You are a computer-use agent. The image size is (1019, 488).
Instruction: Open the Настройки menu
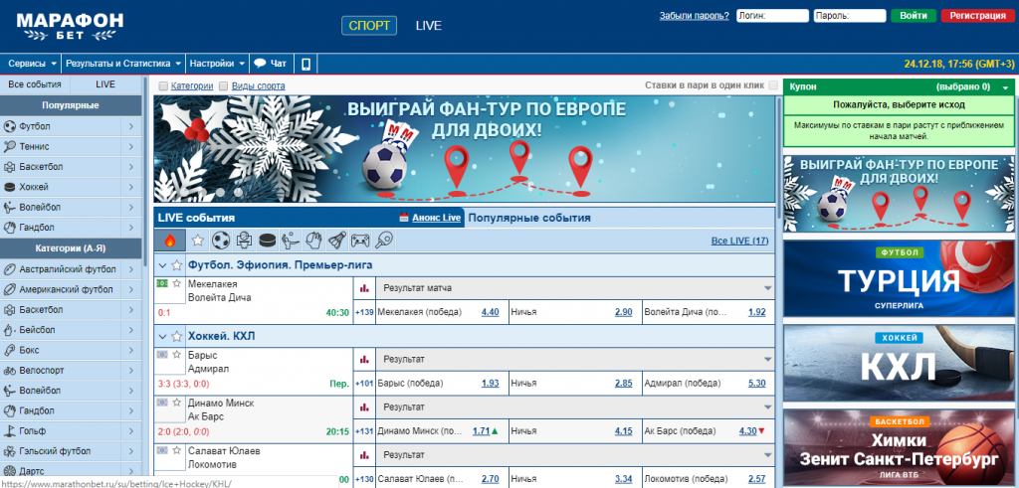point(218,64)
